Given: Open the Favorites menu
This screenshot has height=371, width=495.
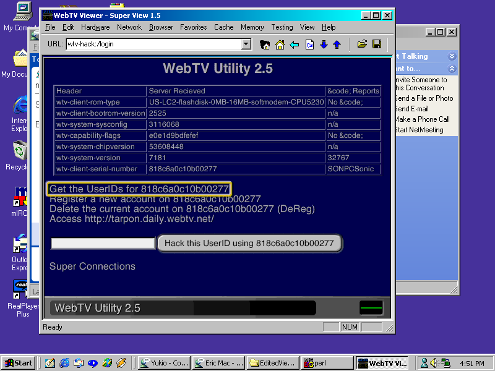Looking at the screenshot, I should tap(194, 27).
